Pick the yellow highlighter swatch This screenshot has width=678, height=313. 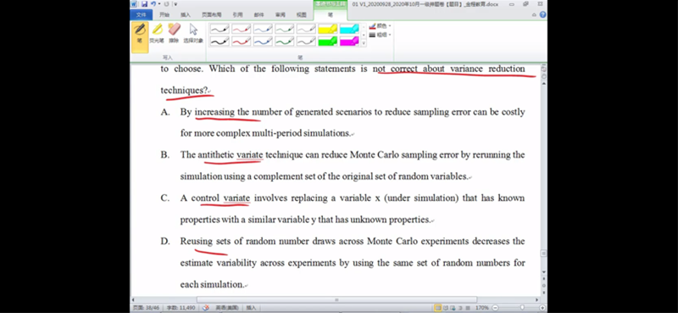328,29
